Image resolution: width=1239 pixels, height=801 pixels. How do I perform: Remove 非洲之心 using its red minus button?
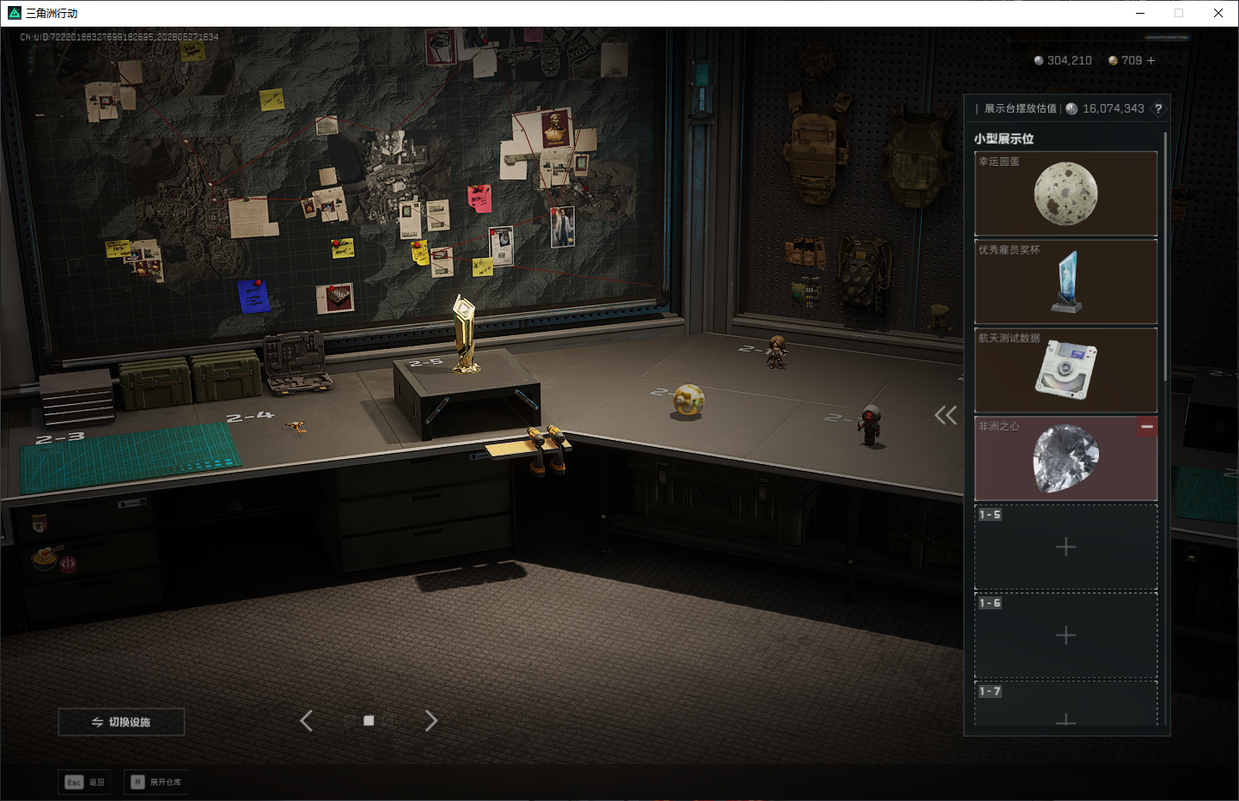(x=1147, y=426)
